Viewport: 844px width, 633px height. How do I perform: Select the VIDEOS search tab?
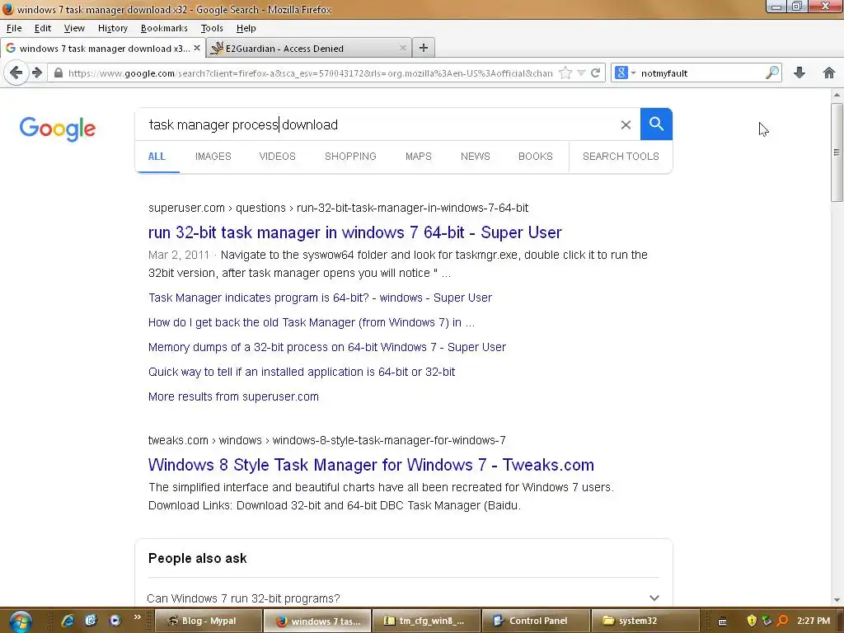pyautogui.click(x=277, y=156)
